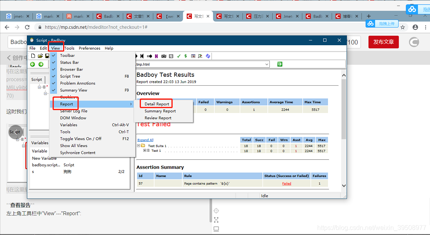430x235 pixels.
Task: Close the active 写文 Chrome tab
Action: coord(208,16)
